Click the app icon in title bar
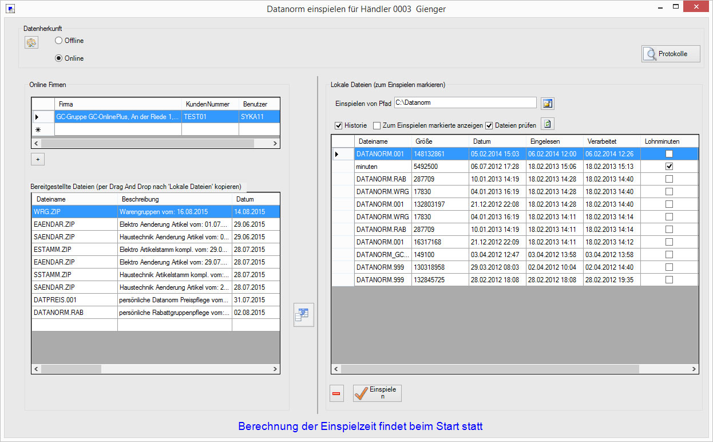 [x=10, y=9]
